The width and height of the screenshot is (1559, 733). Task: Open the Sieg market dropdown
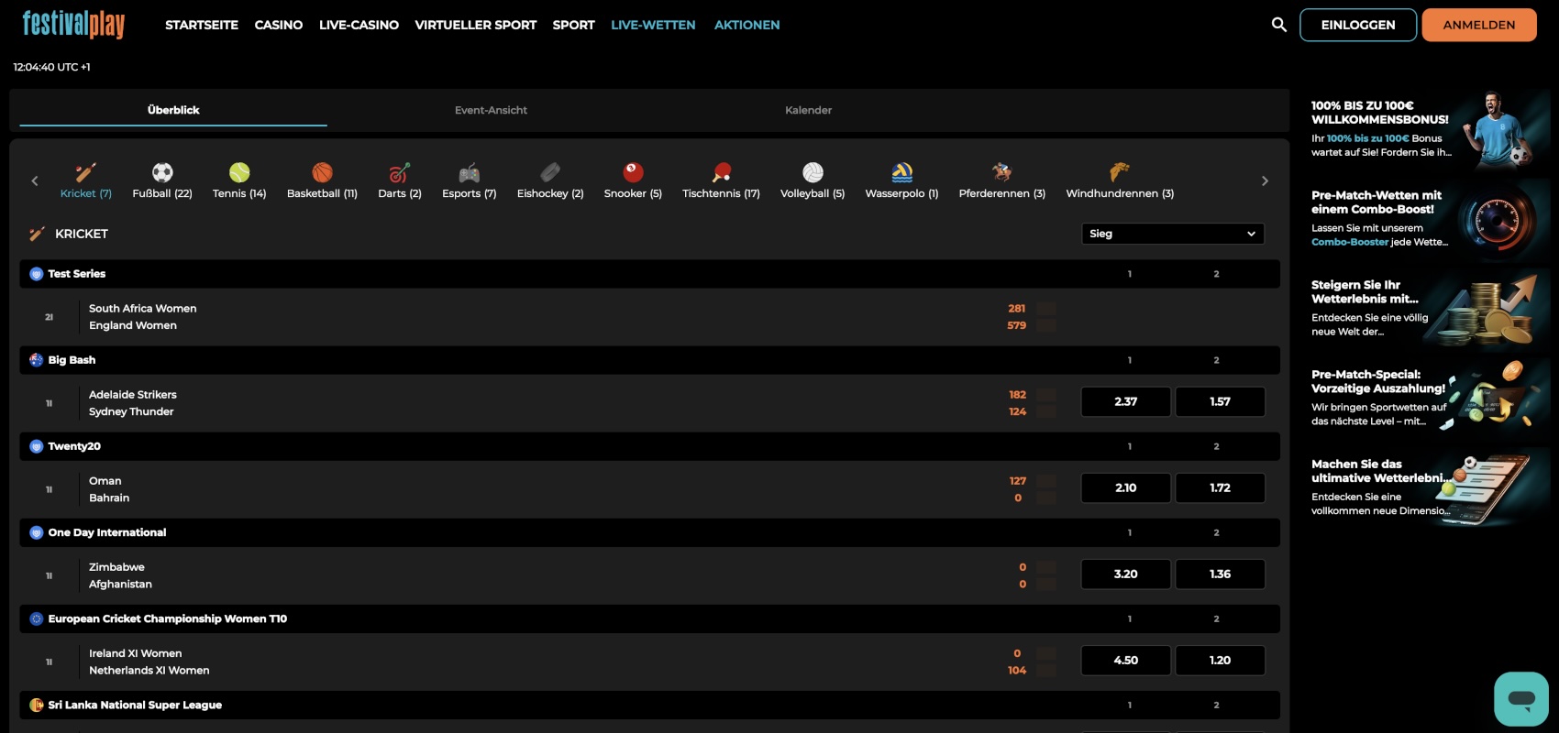(x=1172, y=234)
